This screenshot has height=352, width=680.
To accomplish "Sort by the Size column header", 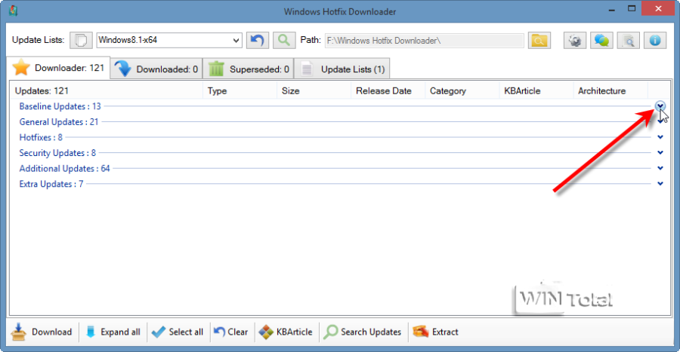I will (x=314, y=90).
